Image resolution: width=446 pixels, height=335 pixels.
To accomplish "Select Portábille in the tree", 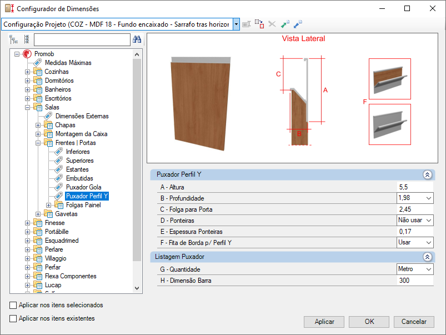I will (57, 232).
